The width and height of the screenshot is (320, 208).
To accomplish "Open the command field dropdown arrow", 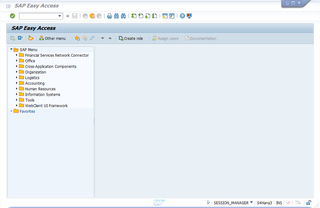I will [x=60, y=16].
